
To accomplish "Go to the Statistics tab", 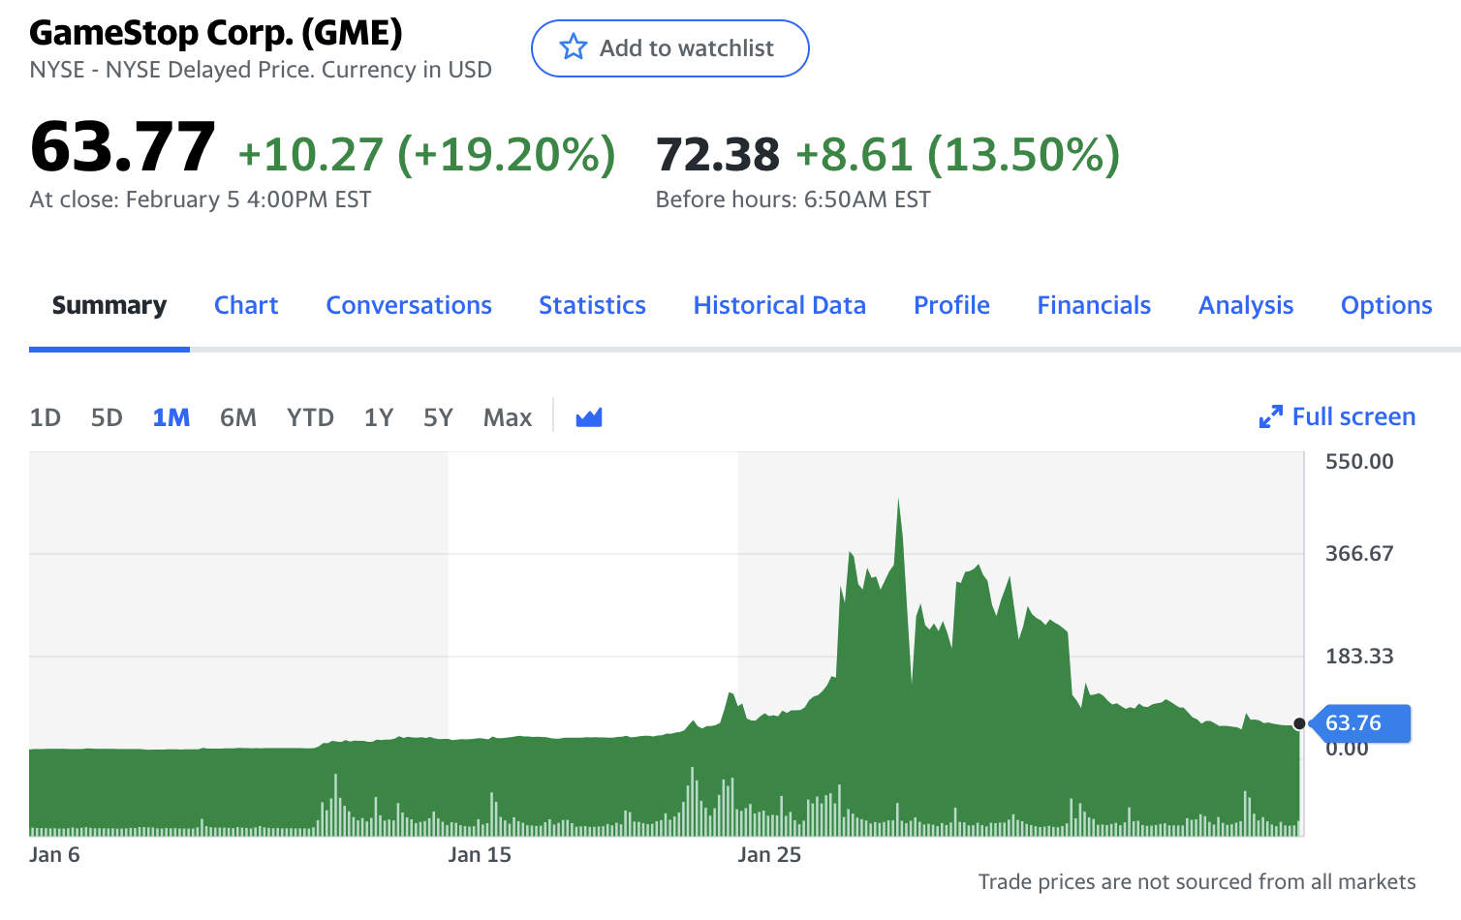I will point(592,305).
